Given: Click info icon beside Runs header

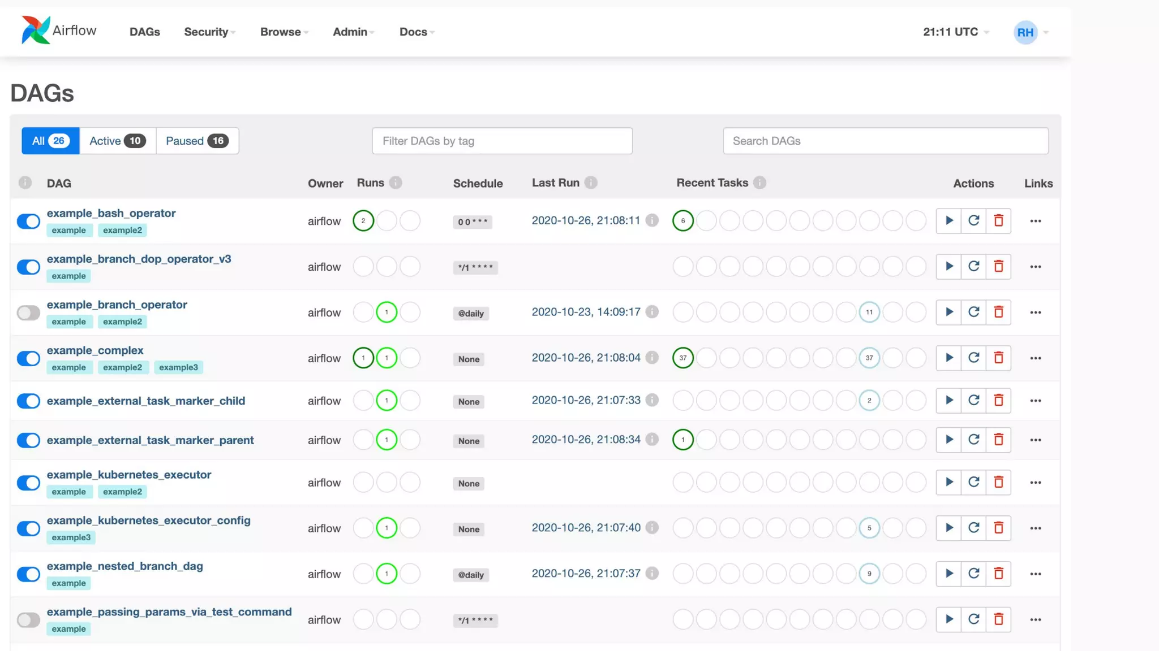Looking at the screenshot, I should pyautogui.click(x=396, y=183).
